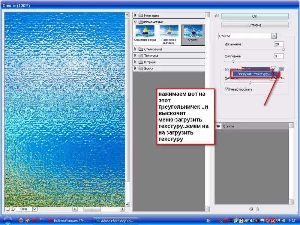Collapse the Искажение filter category
The width and height of the screenshot is (300, 225).
point(135,22)
